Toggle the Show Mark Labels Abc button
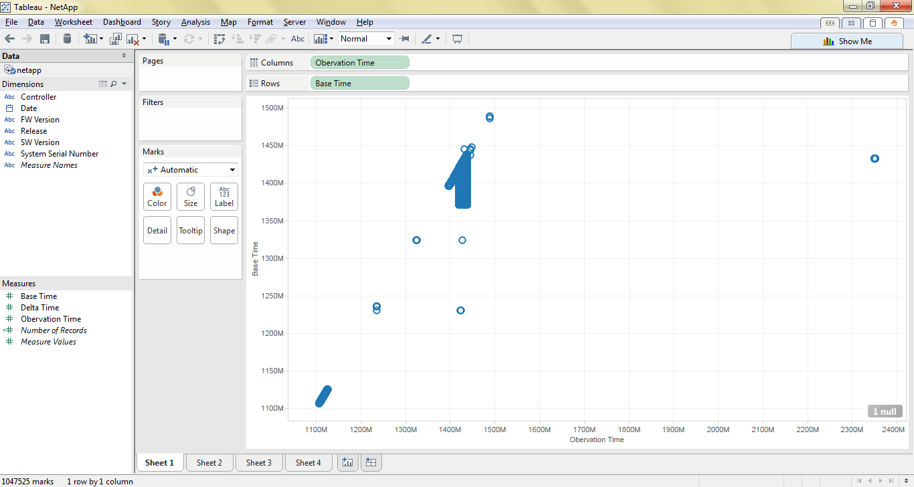Image resolution: width=914 pixels, height=487 pixels. point(298,39)
